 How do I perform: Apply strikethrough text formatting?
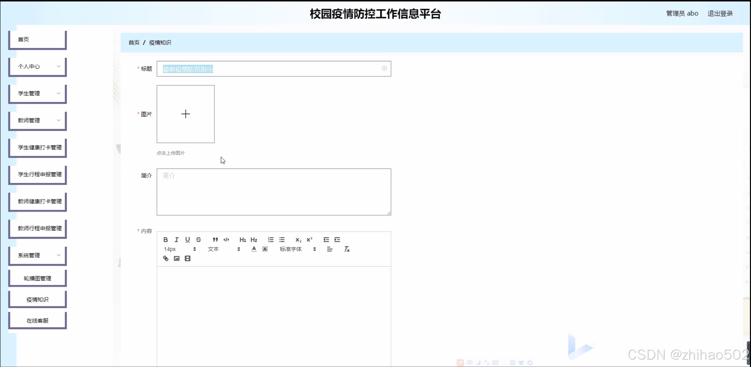198,240
